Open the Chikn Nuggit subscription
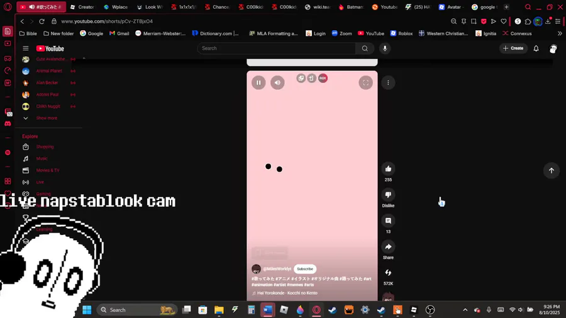566x318 pixels. pos(48,106)
